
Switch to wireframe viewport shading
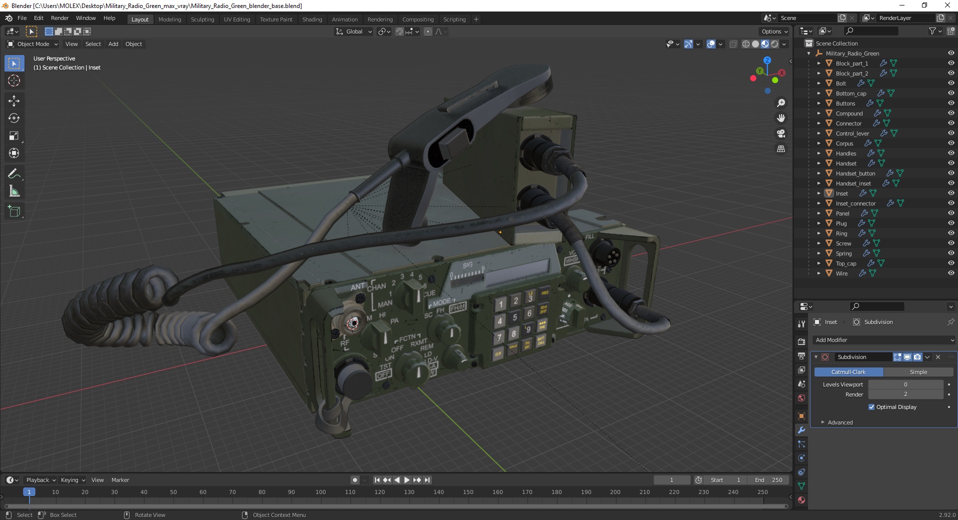[746, 44]
